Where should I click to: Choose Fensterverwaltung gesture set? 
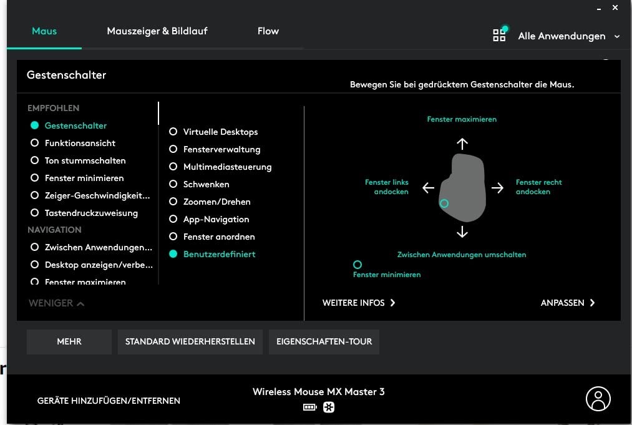click(215, 149)
